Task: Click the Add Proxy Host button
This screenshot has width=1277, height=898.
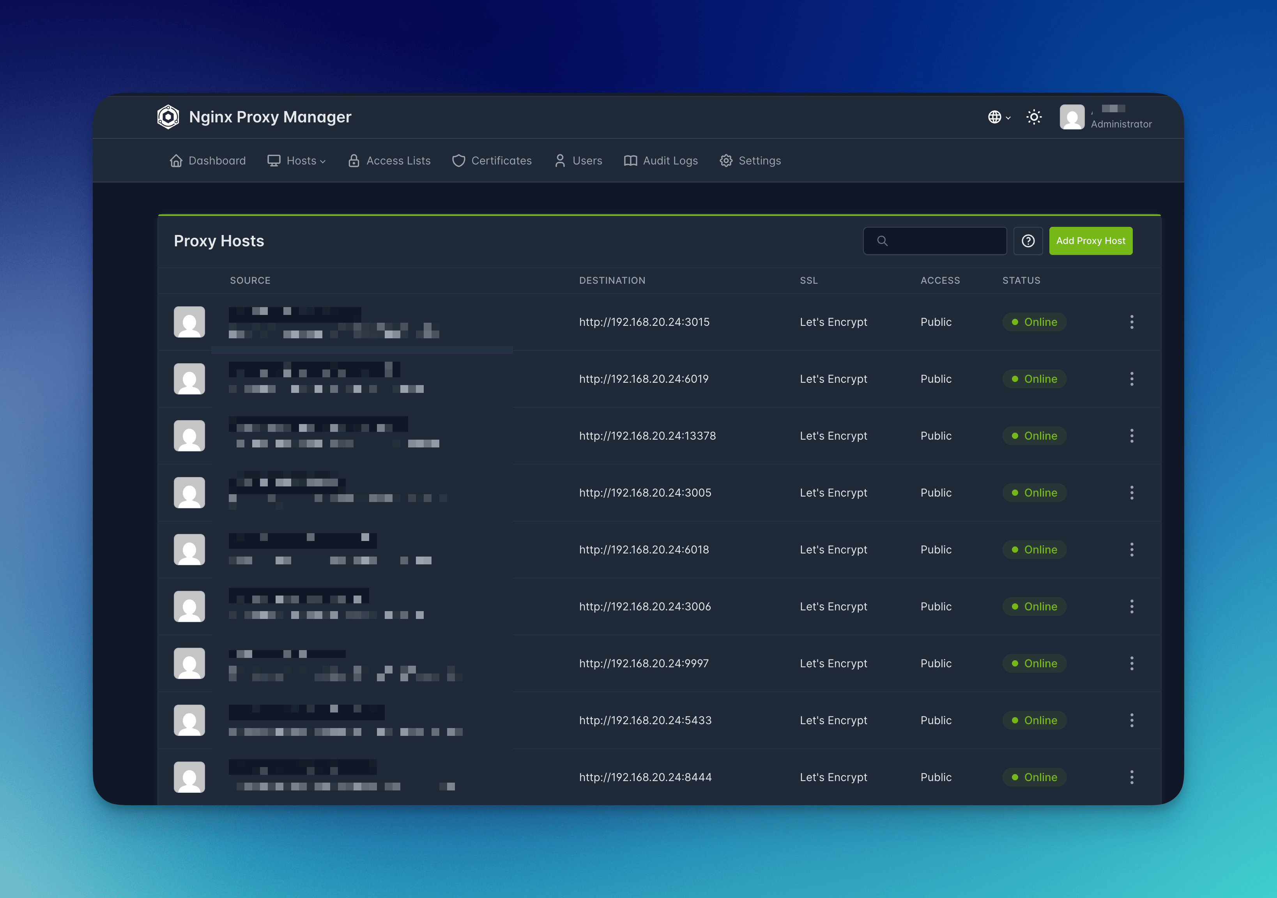Action: (1090, 241)
